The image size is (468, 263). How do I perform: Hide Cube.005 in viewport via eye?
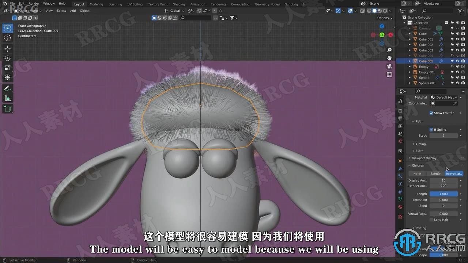tap(457, 61)
